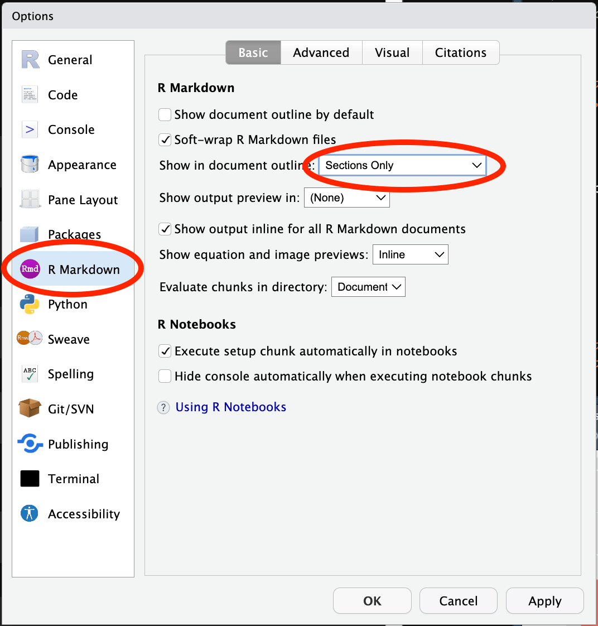Select R Markdown options category
The height and width of the screenshot is (626, 598).
pyautogui.click(x=73, y=269)
